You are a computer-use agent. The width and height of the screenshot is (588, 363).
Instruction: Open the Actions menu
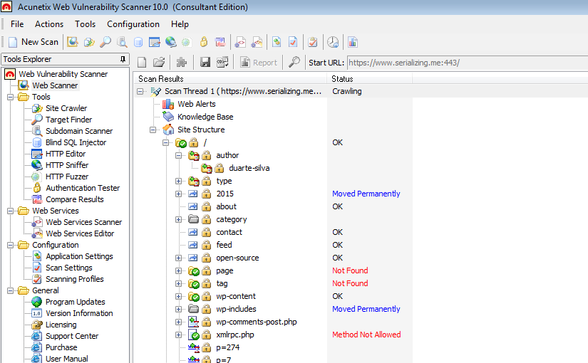pos(49,24)
